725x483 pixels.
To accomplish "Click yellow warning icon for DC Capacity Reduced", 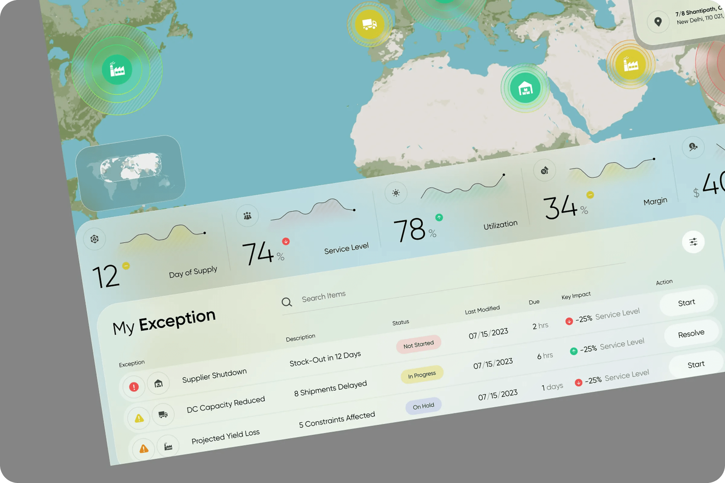I will (139, 418).
